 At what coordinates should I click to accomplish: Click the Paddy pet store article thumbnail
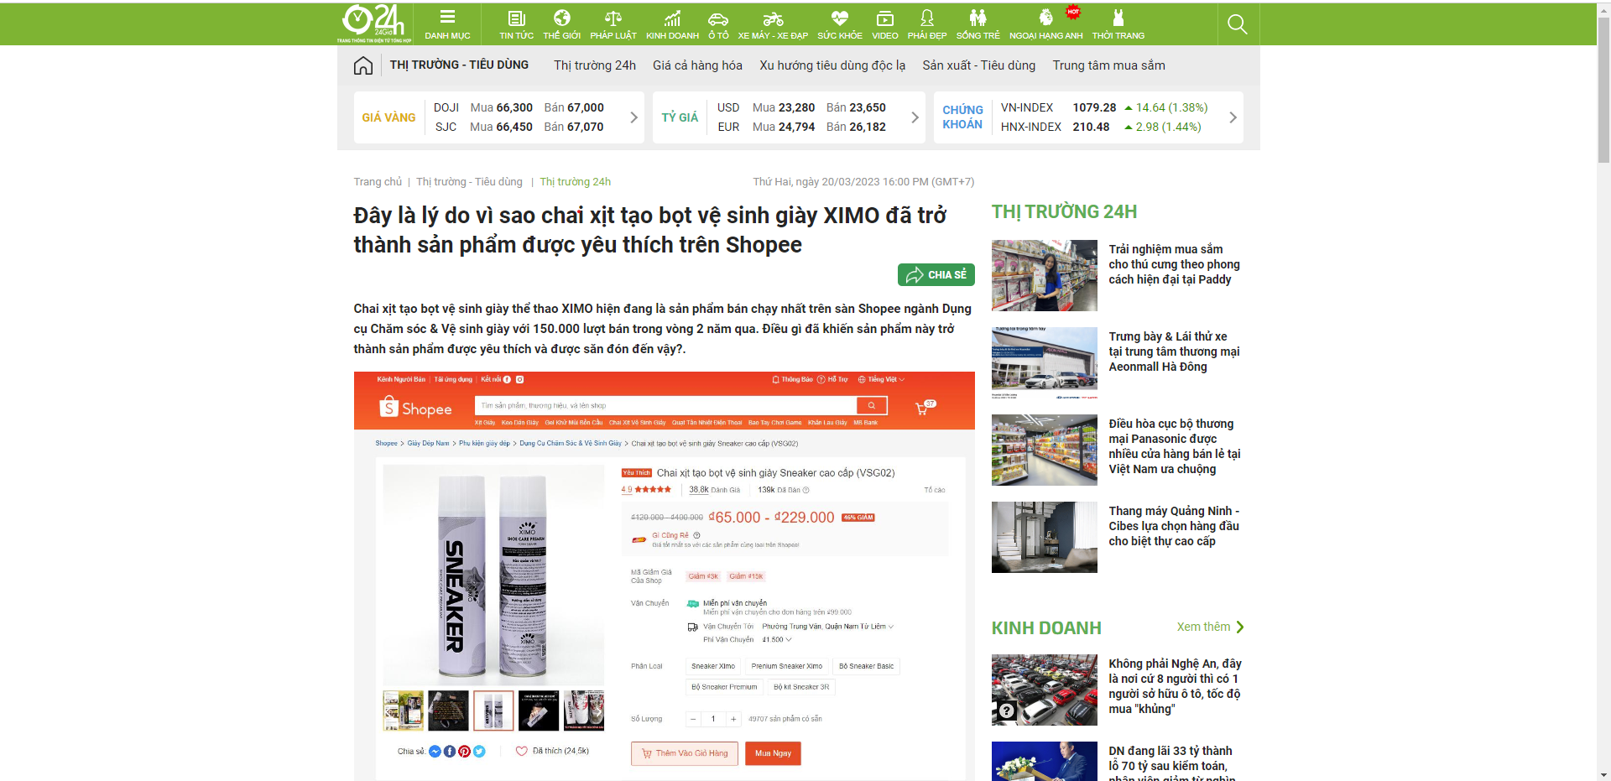click(x=1045, y=275)
